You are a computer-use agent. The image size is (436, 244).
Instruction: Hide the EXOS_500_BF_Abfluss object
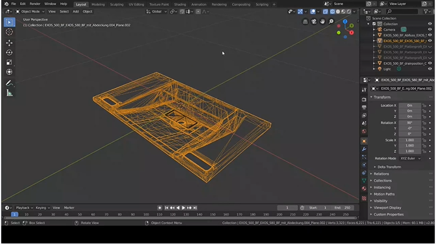(430, 35)
